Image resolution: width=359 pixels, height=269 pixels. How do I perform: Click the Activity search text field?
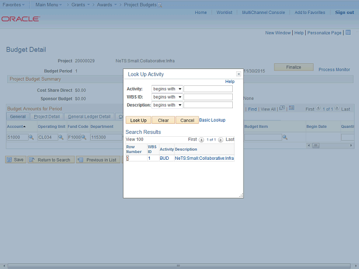coord(208,89)
